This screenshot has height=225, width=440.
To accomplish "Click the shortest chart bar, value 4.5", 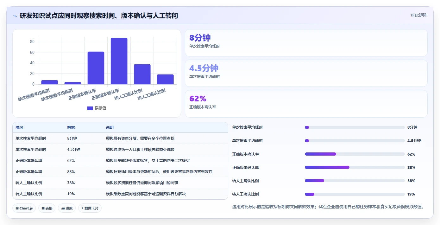I will (x=73, y=83).
